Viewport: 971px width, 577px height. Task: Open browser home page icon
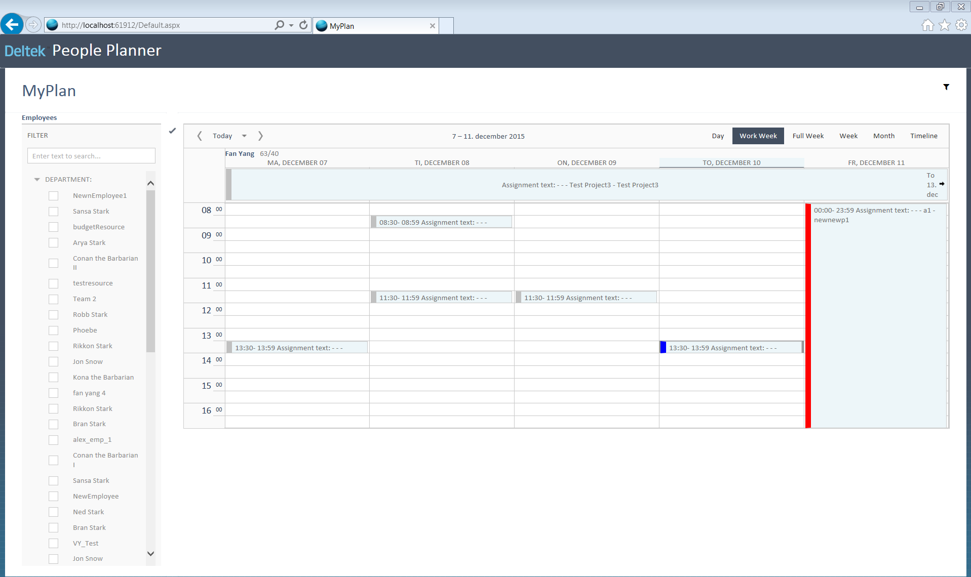927,25
